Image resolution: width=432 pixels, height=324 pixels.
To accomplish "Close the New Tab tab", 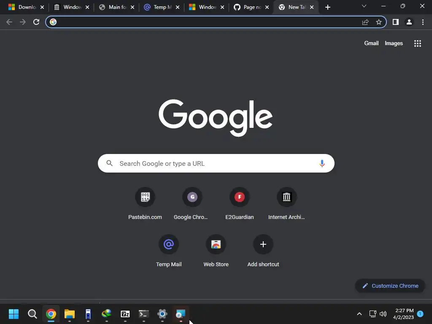I will [312, 7].
